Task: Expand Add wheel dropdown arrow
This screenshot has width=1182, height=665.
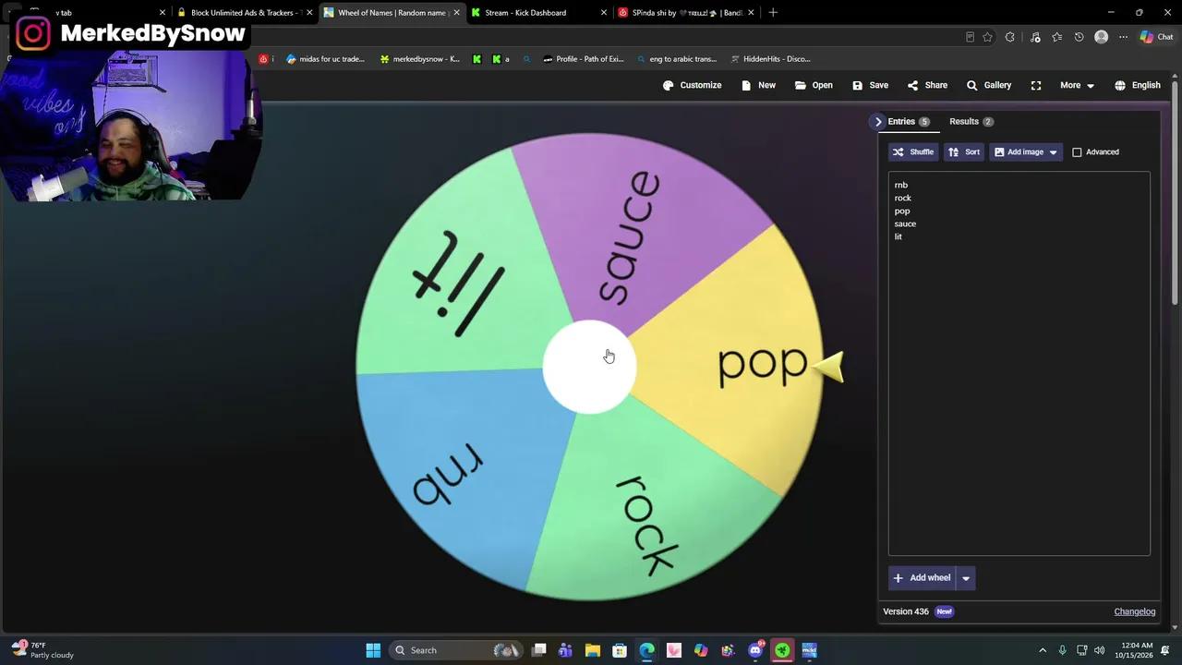Action: pyautogui.click(x=966, y=578)
